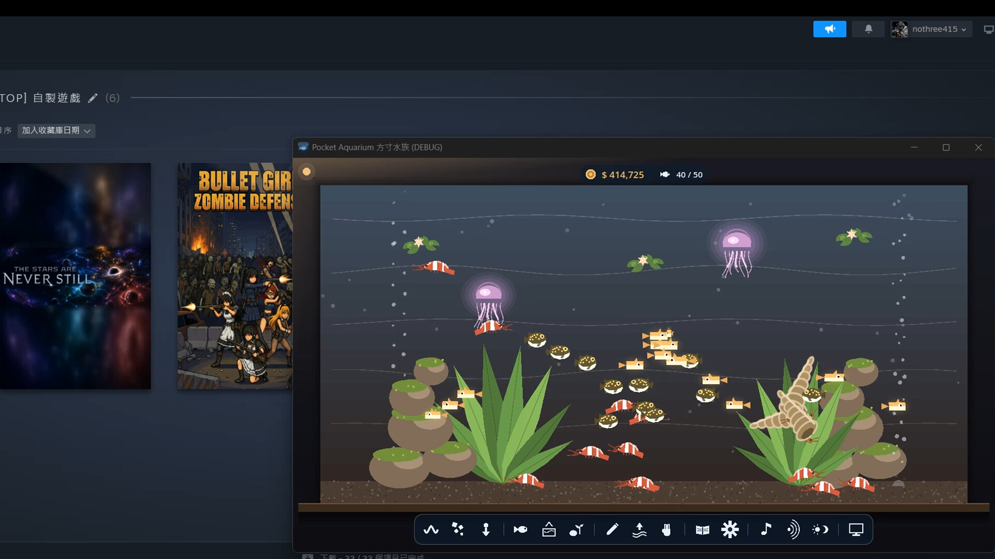Select the scatter fish food icon
Viewport: 995px width, 559px height.
tap(458, 529)
